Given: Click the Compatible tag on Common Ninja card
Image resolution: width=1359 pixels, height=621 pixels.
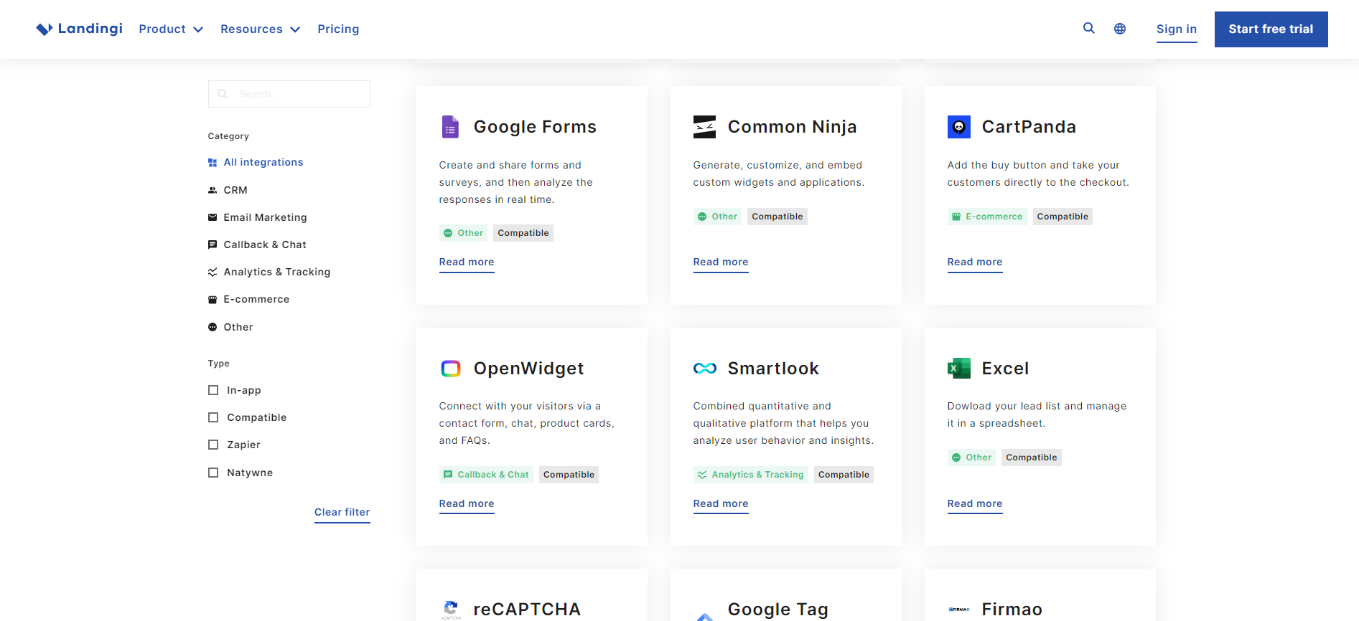Looking at the screenshot, I should (777, 217).
